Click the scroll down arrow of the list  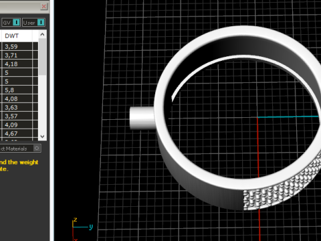[42, 136]
